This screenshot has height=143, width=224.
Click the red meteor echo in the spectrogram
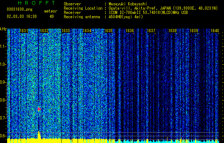click(x=39, y=109)
